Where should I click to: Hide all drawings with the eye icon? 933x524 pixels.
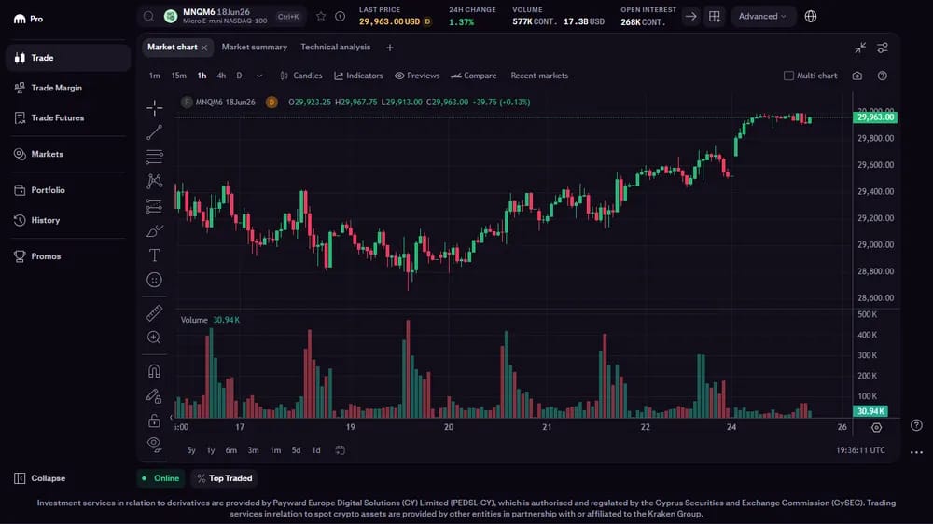click(154, 445)
